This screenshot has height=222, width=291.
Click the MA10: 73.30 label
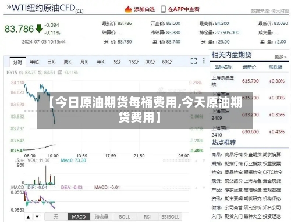click(73, 160)
